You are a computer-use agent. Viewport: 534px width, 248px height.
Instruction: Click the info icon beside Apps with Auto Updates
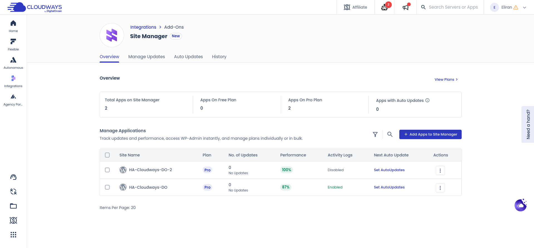(x=427, y=100)
